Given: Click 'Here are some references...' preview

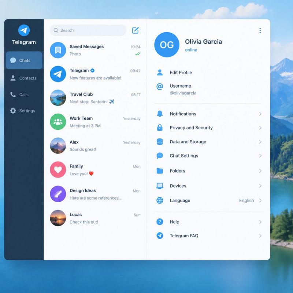Looking at the screenshot, I should tap(96, 198).
